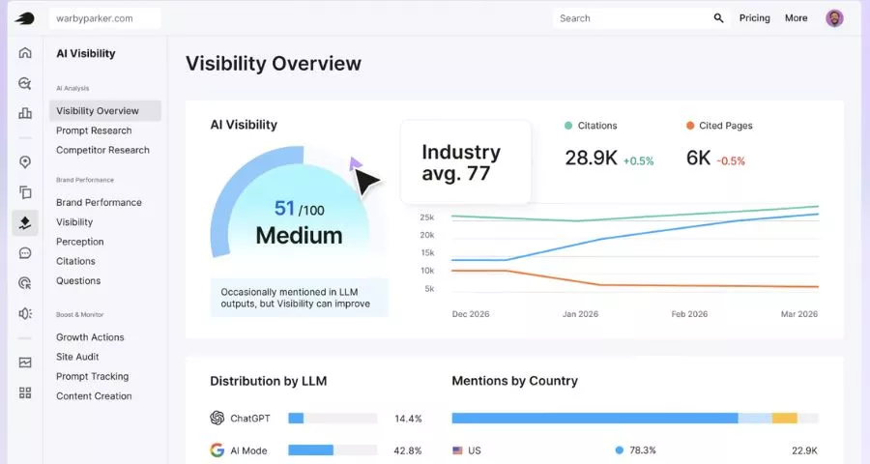Click the AI Visibility sidebar heading
The image size is (870, 464).
pyautogui.click(x=86, y=54)
